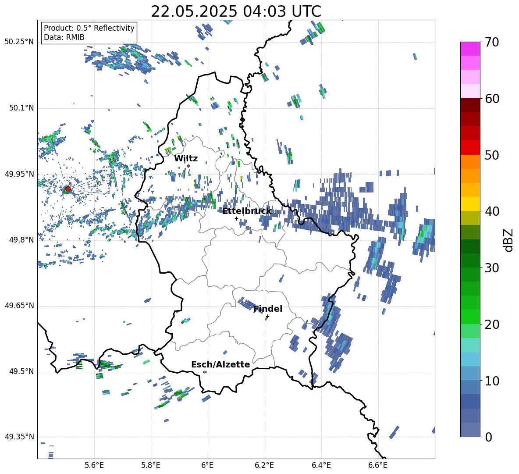The image size is (519, 474).
Task: Click the colorbar value 50
Action: [492, 155]
